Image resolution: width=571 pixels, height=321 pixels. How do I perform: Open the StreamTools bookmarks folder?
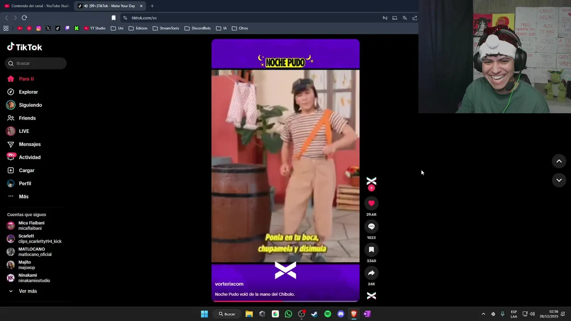tap(166, 28)
